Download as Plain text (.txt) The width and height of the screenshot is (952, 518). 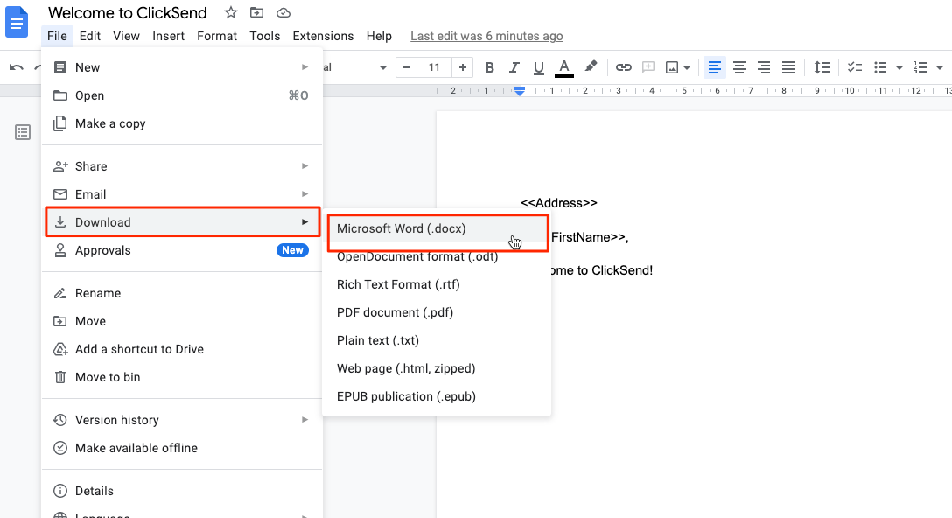pyautogui.click(x=437, y=340)
